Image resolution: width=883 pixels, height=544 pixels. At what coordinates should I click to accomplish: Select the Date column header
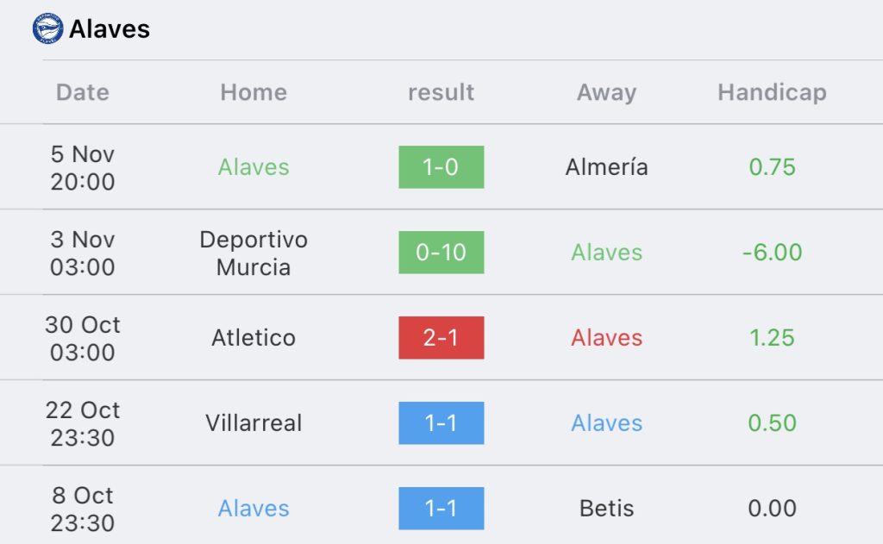tap(83, 92)
